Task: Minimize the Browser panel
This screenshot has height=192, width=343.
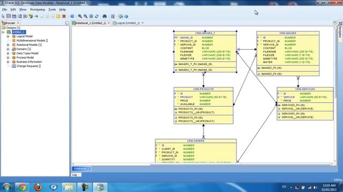Action: click(x=67, y=23)
